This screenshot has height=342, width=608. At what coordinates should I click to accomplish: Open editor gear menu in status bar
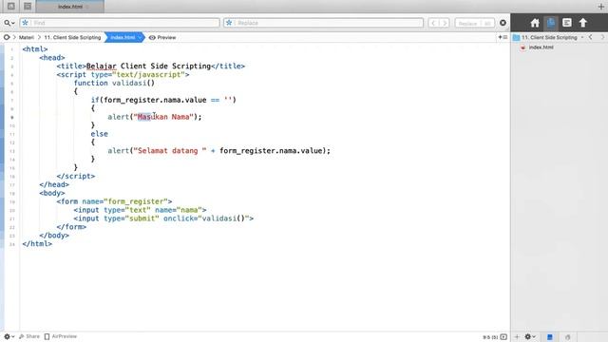click(x=9, y=336)
